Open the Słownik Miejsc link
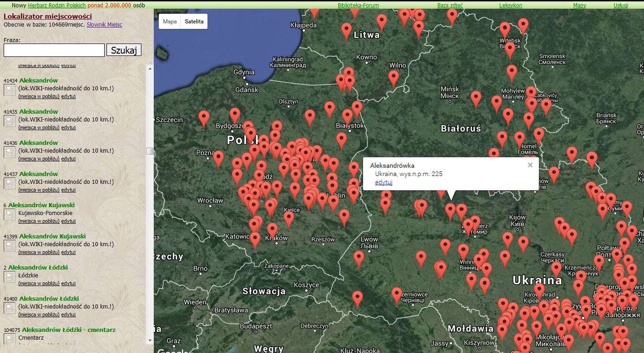This screenshot has height=353, width=644. pyautogui.click(x=104, y=25)
